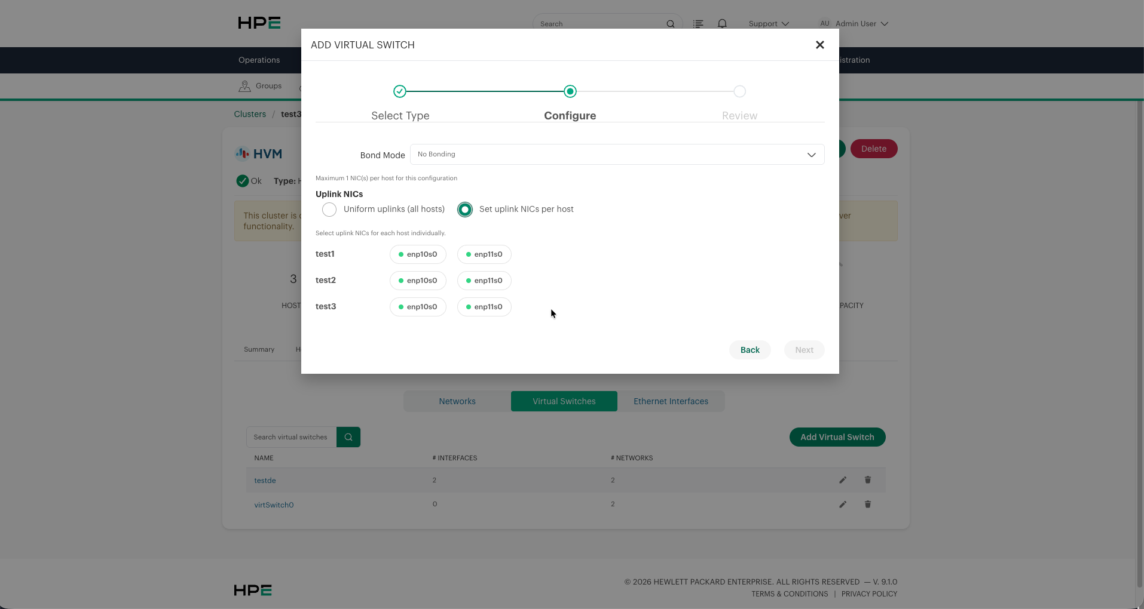
Task: Click the Select Type completed step marker
Action: tap(400, 91)
